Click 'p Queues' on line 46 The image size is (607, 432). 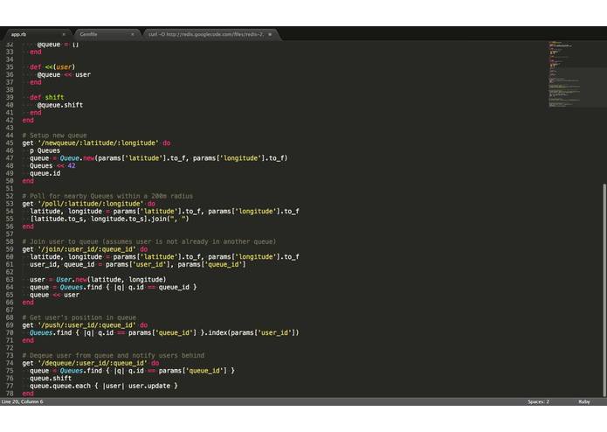[45, 150]
